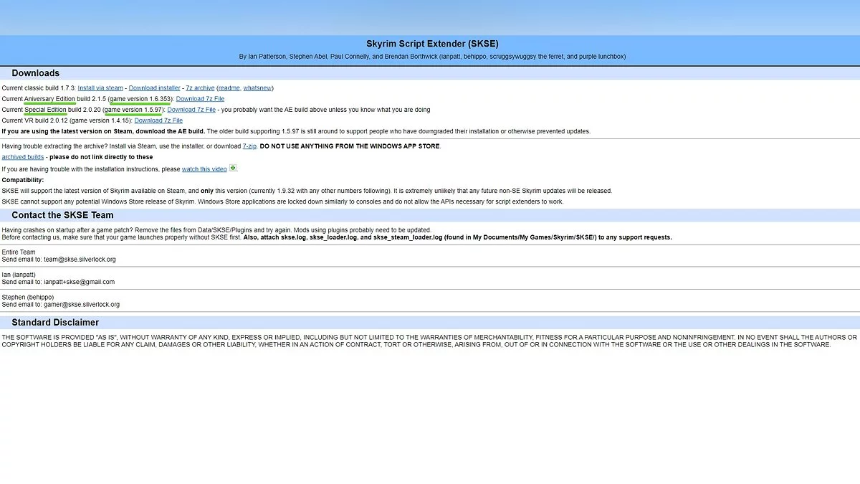Screen dimensions: 860x484
Task: Click the 'Aniversary Edition' underlined text
Action: [49, 99]
